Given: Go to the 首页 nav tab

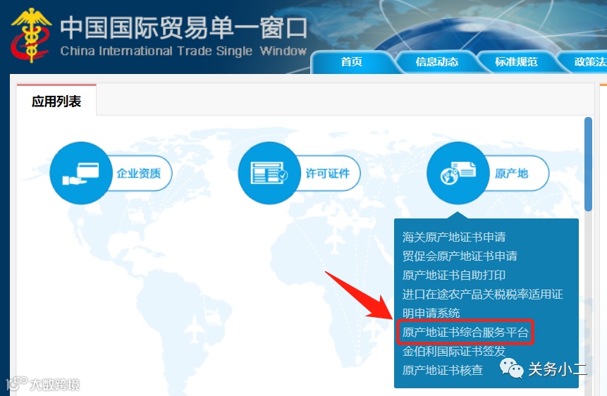Looking at the screenshot, I should pos(352,62).
